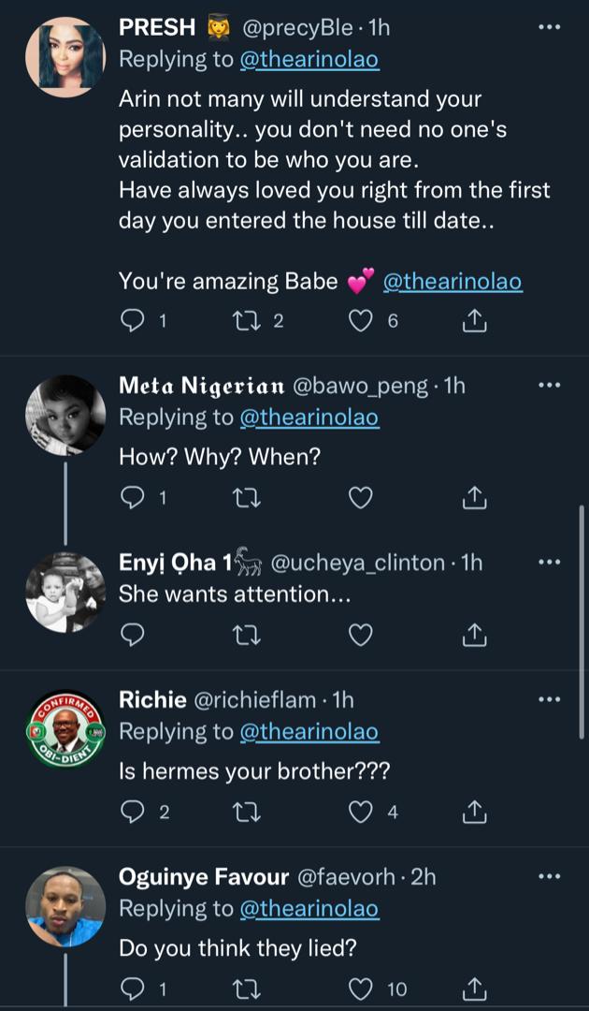Reply to "Is hermes your brother???" tweet

click(x=134, y=812)
